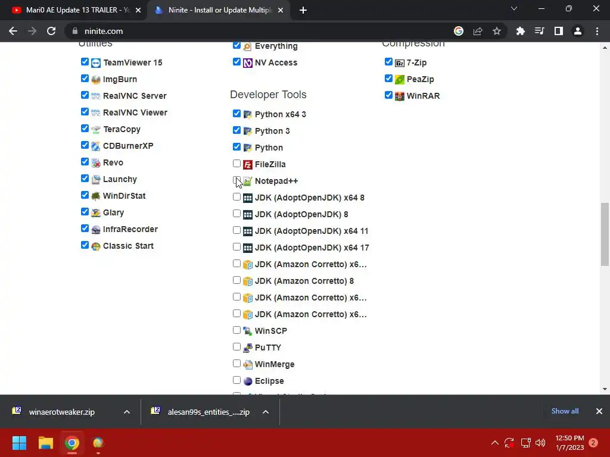Check the Eclipse checkbox
This screenshot has width=610, height=457.
click(236, 380)
